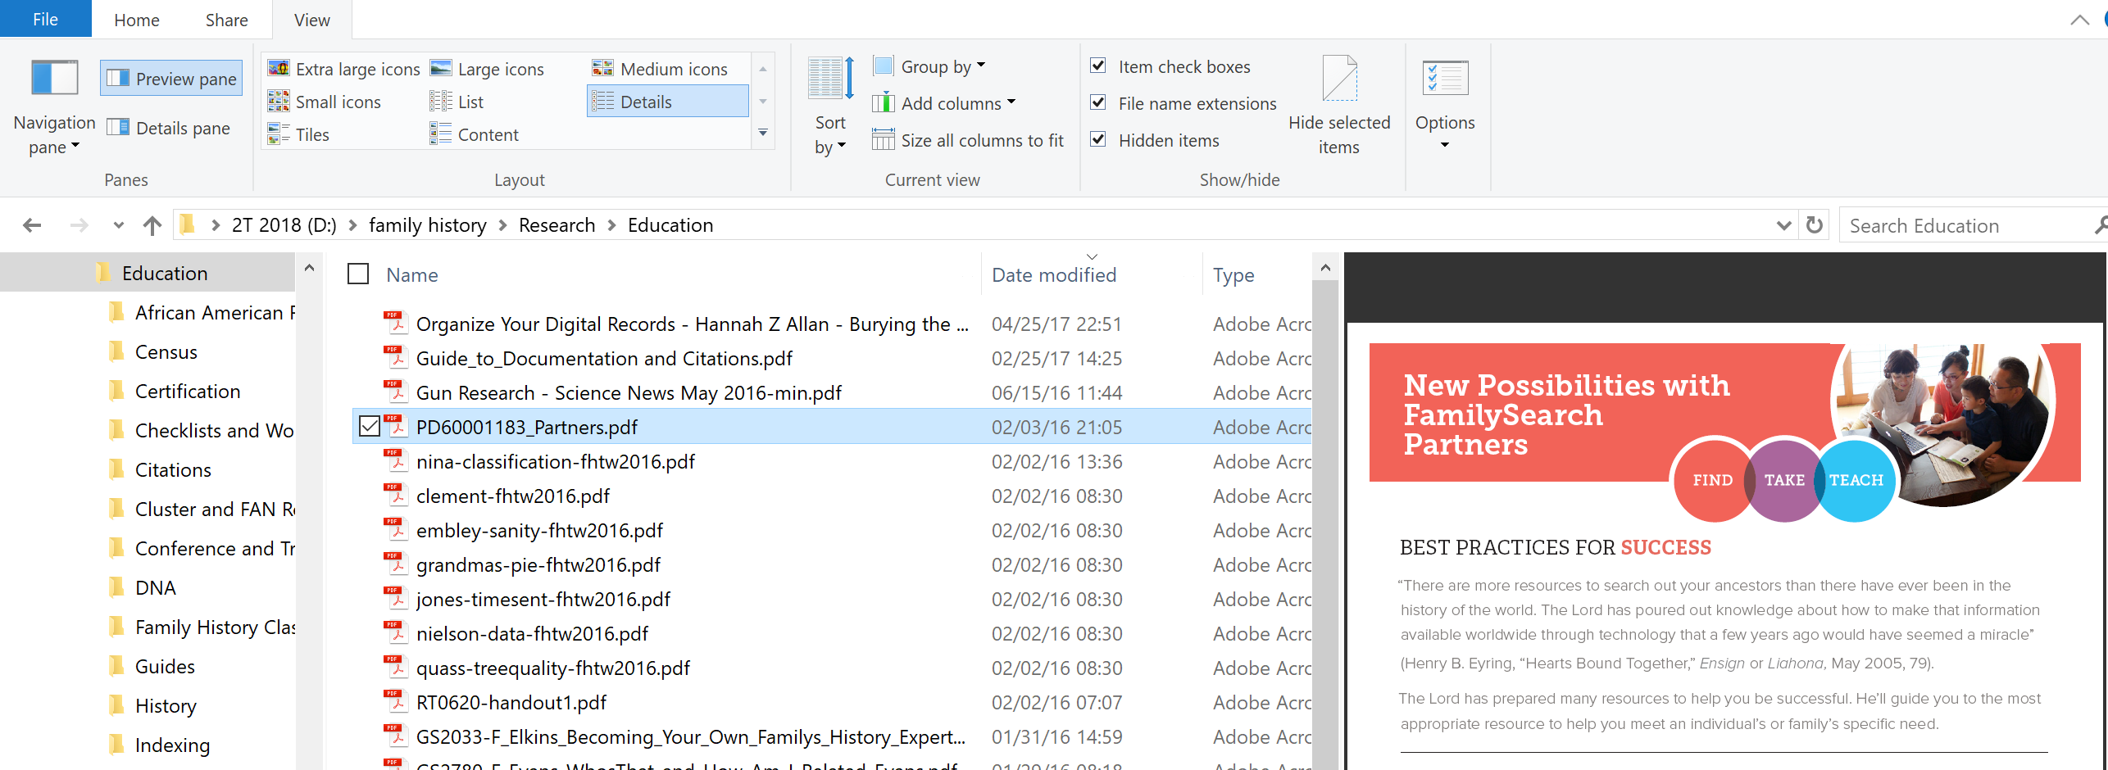Viewport: 2108px width, 770px height.
Task: Switch layout to Extra large icons
Action: (343, 69)
